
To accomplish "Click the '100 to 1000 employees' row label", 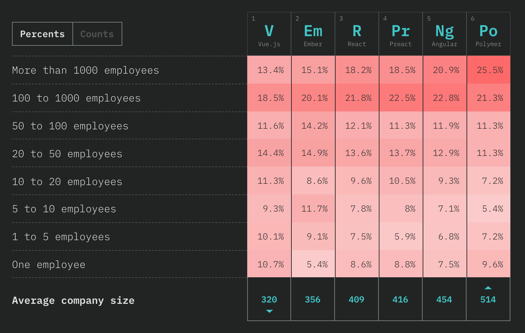I will click(x=76, y=98).
